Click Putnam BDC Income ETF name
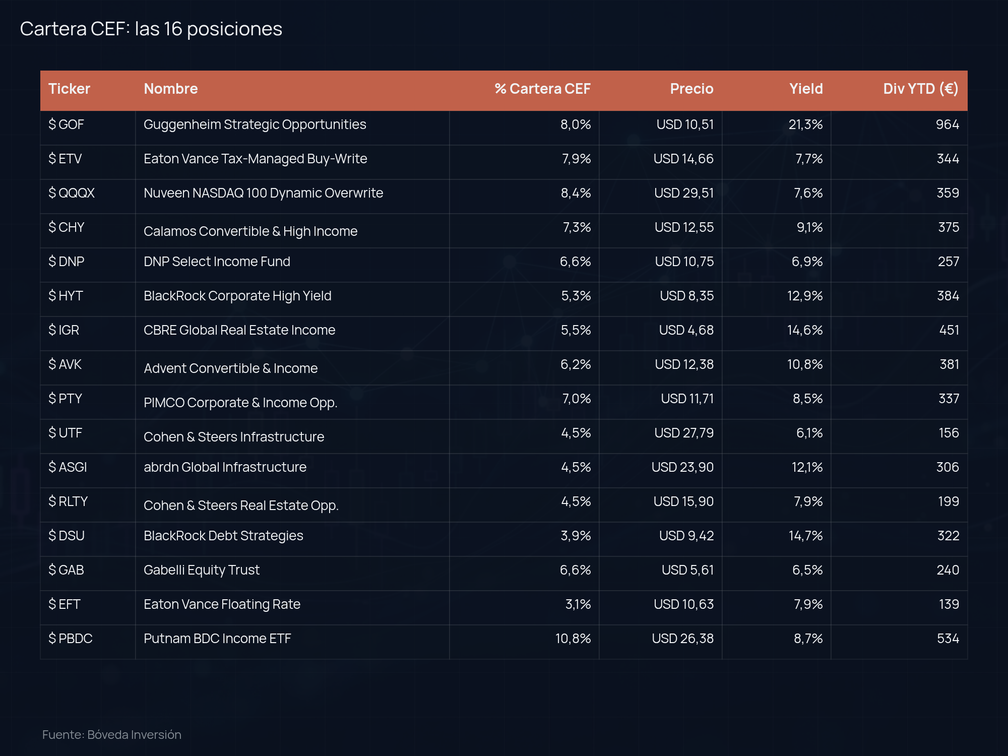The height and width of the screenshot is (756, 1008). pyautogui.click(x=217, y=639)
